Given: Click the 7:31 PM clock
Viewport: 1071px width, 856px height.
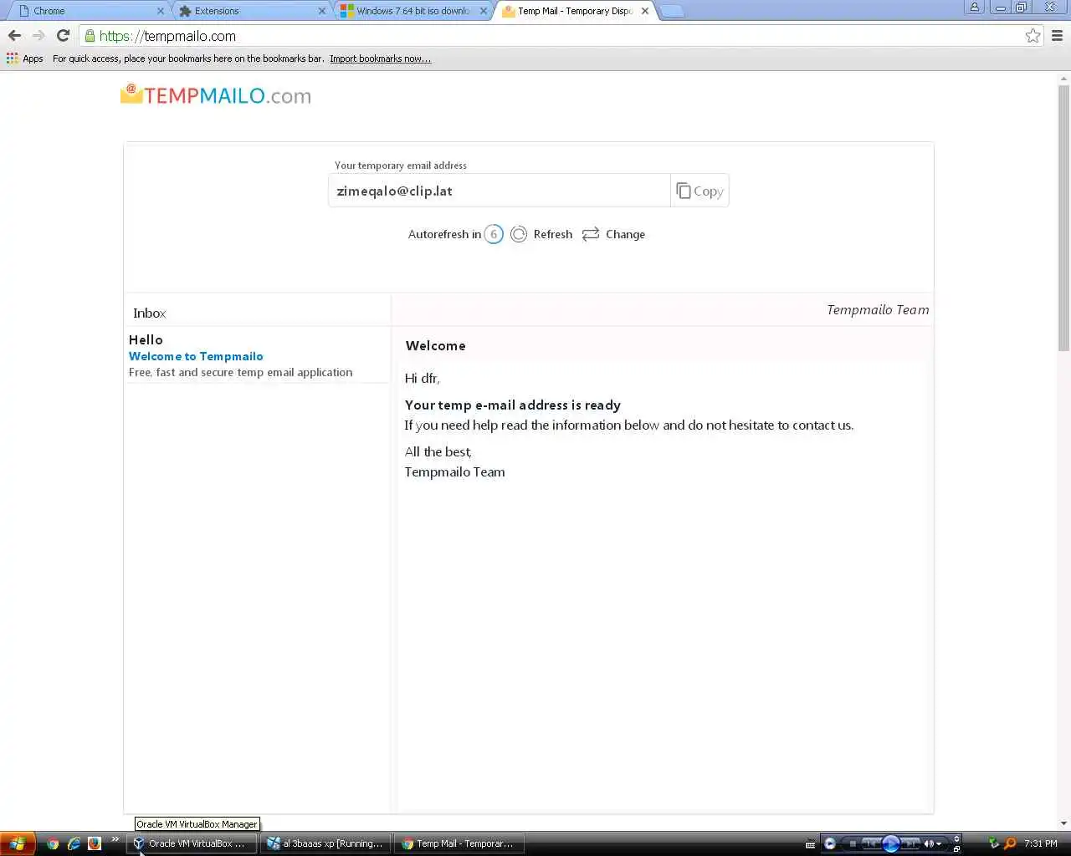Looking at the screenshot, I should pos(1041,843).
